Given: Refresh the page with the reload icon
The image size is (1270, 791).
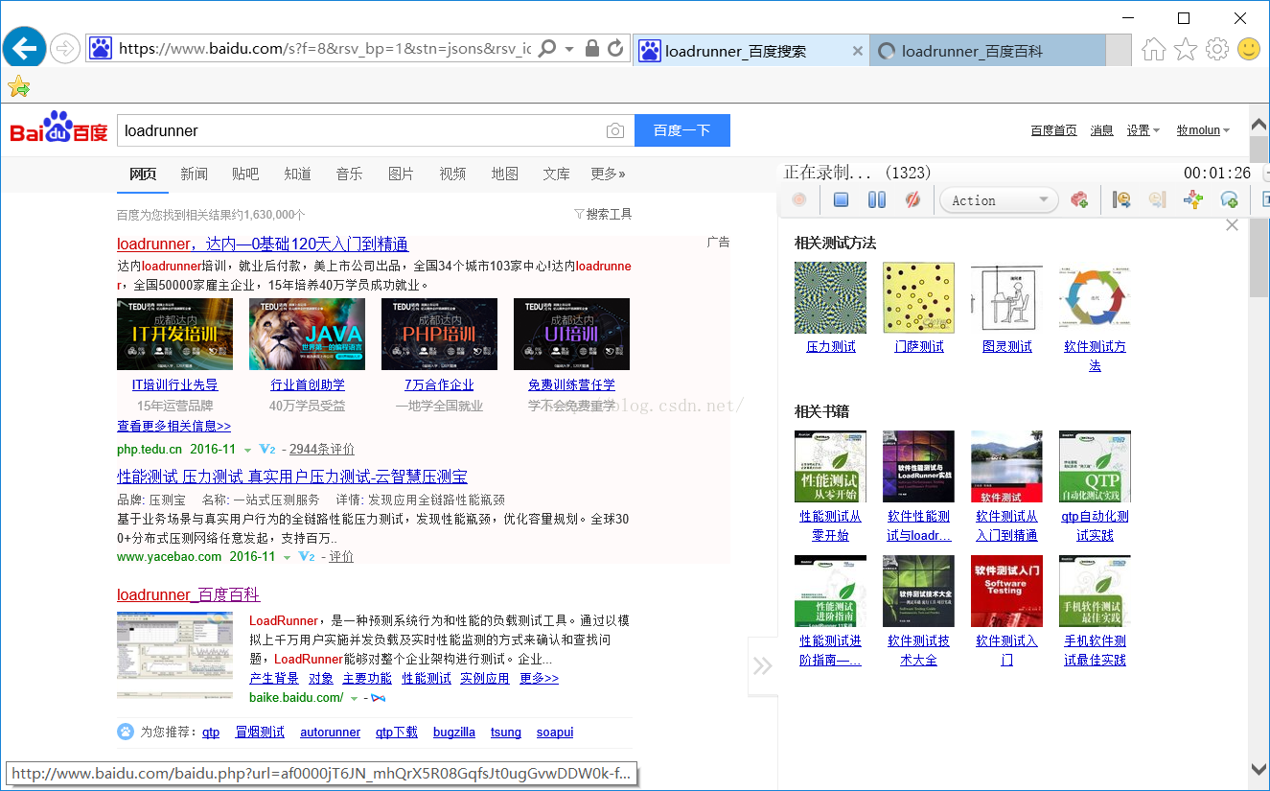Looking at the screenshot, I should (616, 49).
